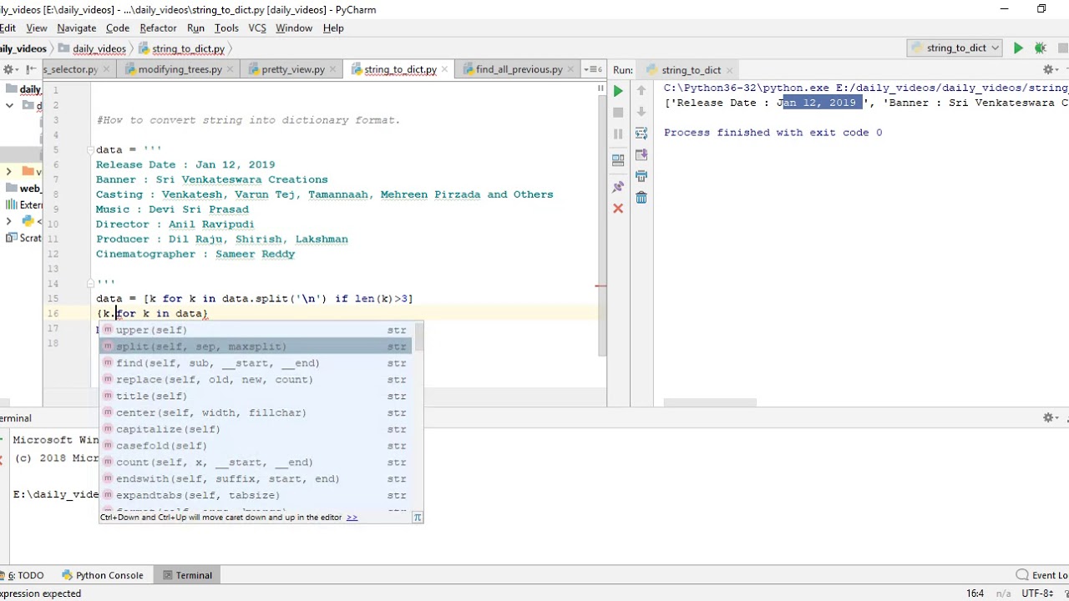Open the Refactor menu
The width and height of the screenshot is (1069, 601).
[x=158, y=28]
